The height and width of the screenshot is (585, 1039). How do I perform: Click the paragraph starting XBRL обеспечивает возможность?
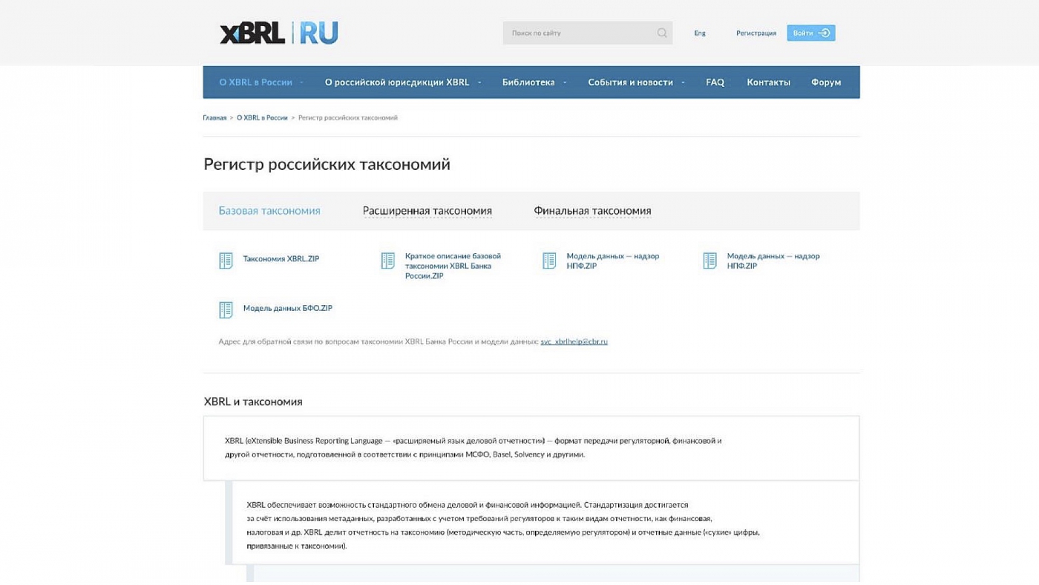click(503, 526)
